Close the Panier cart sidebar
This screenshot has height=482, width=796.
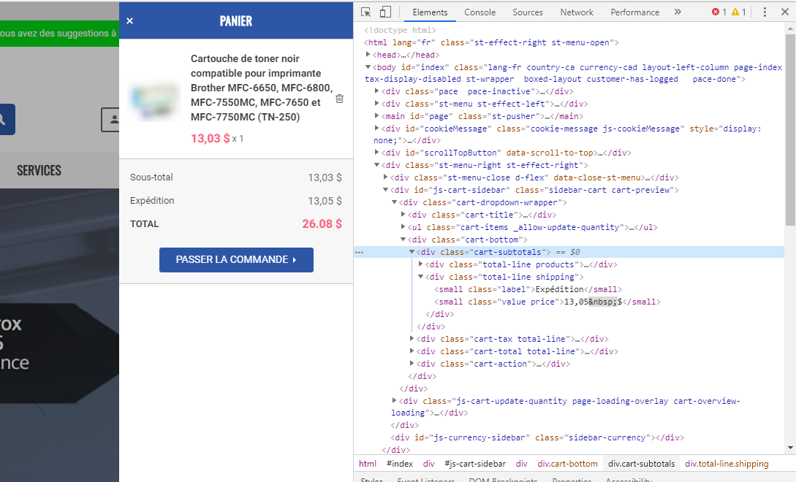click(x=129, y=20)
